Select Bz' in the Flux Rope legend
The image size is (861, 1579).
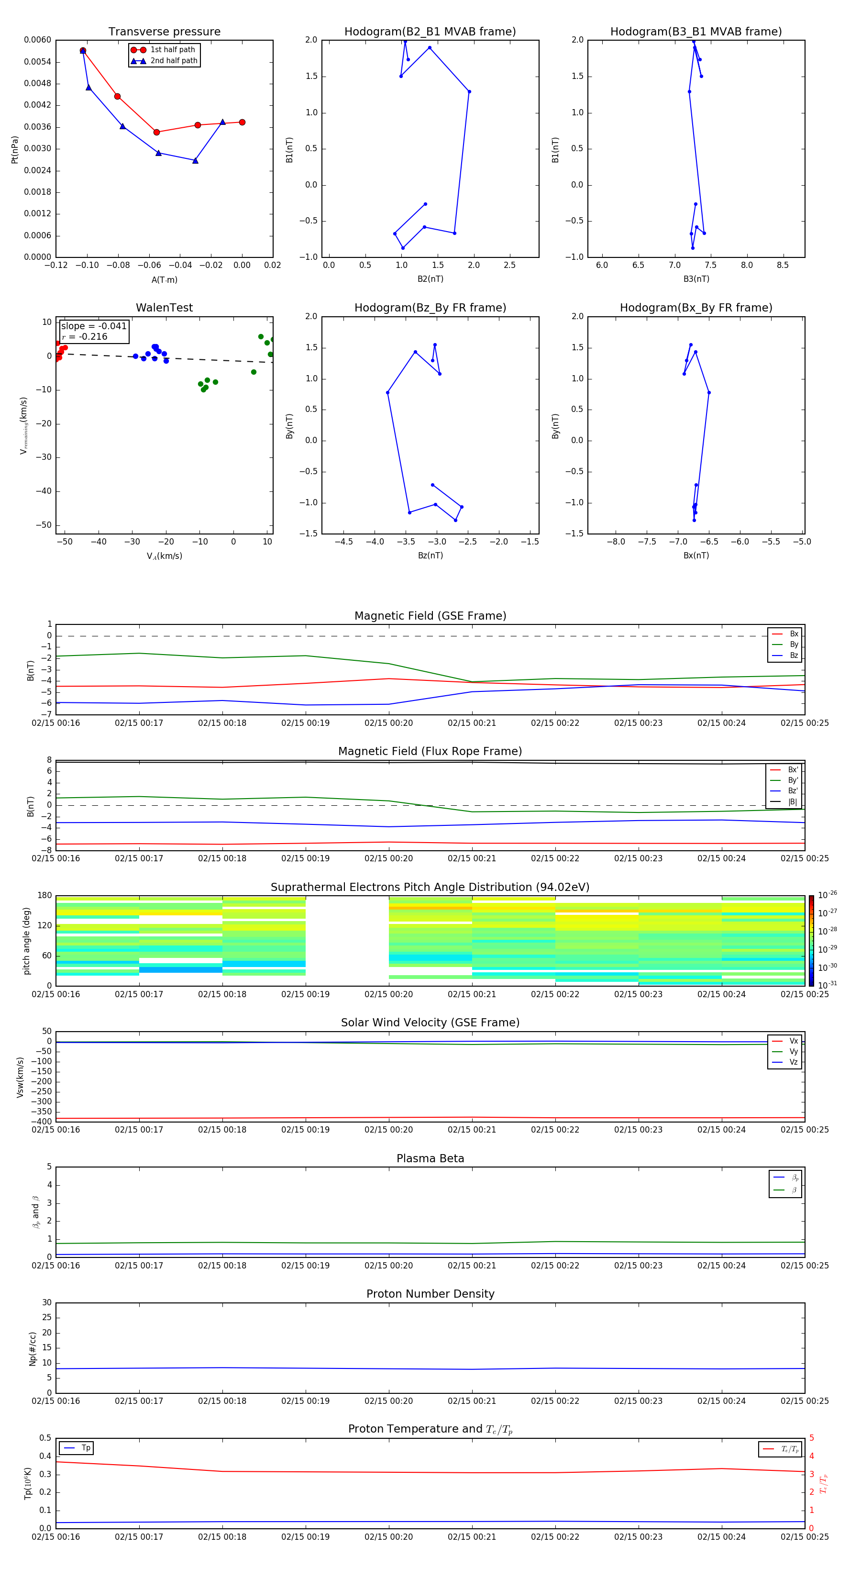click(784, 791)
